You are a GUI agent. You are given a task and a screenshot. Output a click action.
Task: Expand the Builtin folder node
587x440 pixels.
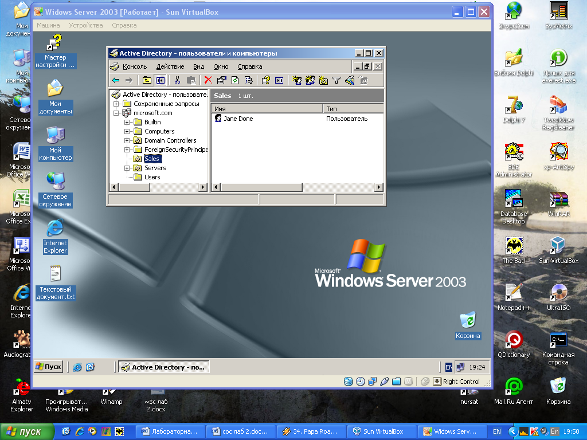point(127,122)
